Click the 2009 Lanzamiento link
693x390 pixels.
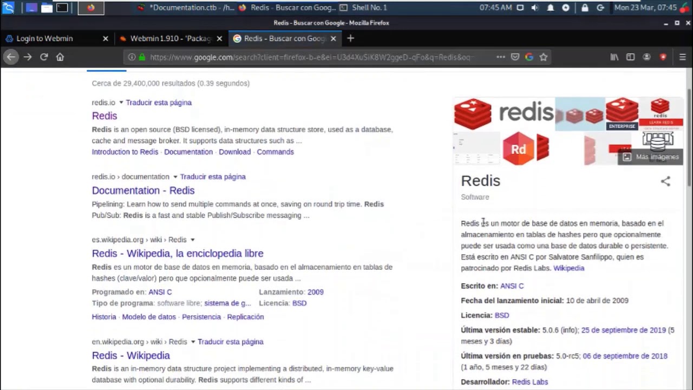coord(315,292)
